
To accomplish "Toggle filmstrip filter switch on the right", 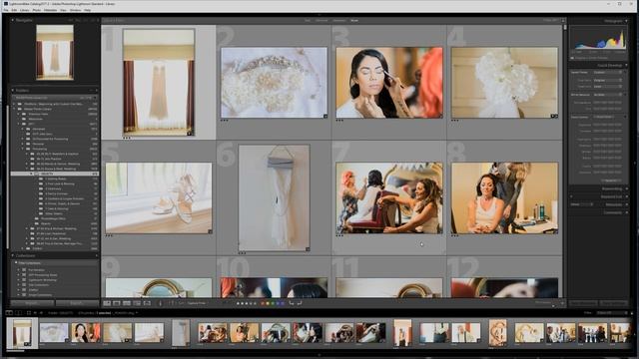I will pyautogui.click(x=631, y=313).
